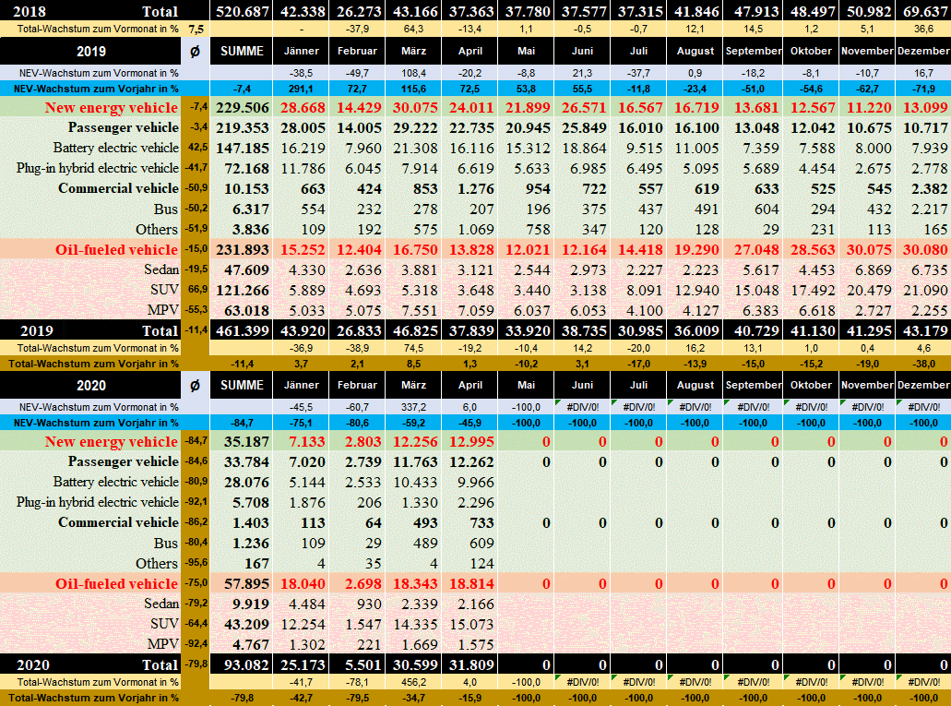Select the 2019 SUMME column header
951x706 pixels.
coord(242,52)
